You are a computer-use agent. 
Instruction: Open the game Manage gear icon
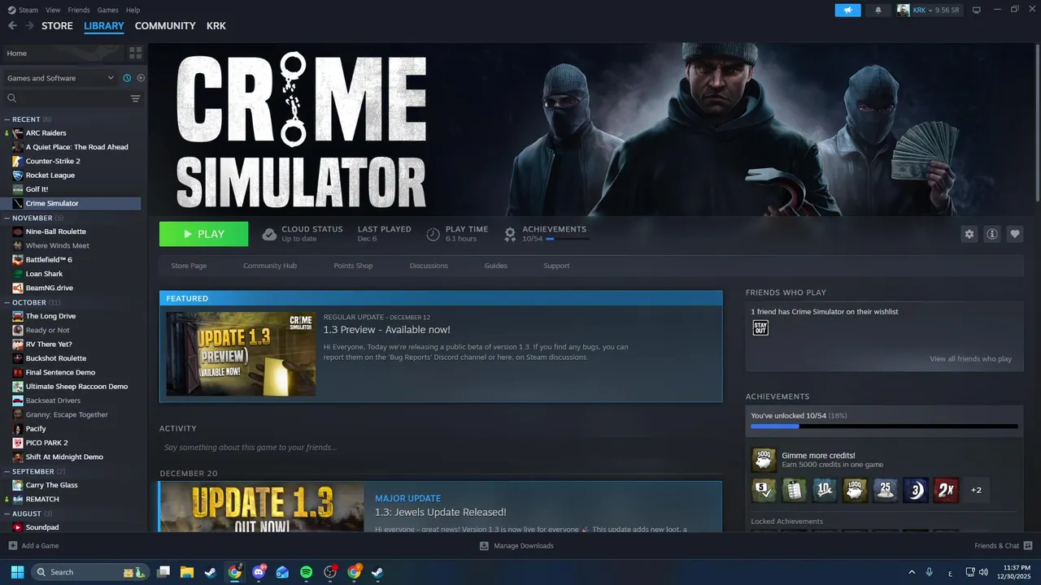969,234
